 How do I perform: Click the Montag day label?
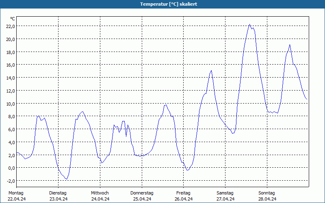(x=16, y=193)
